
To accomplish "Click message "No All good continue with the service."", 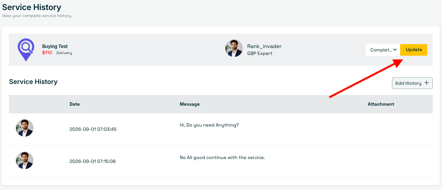I will 222,157.
